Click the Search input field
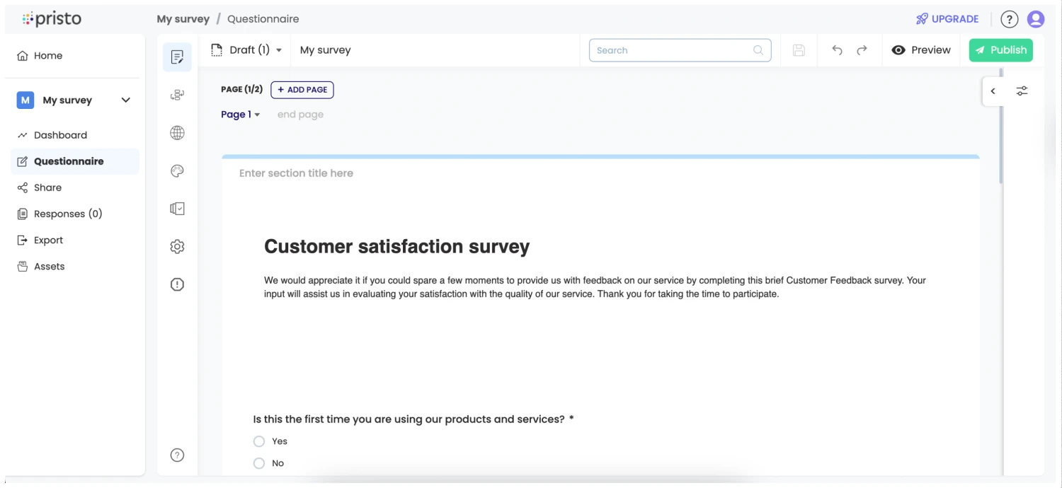This screenshot has width=1062, height=488. click(x=673, y=50)
